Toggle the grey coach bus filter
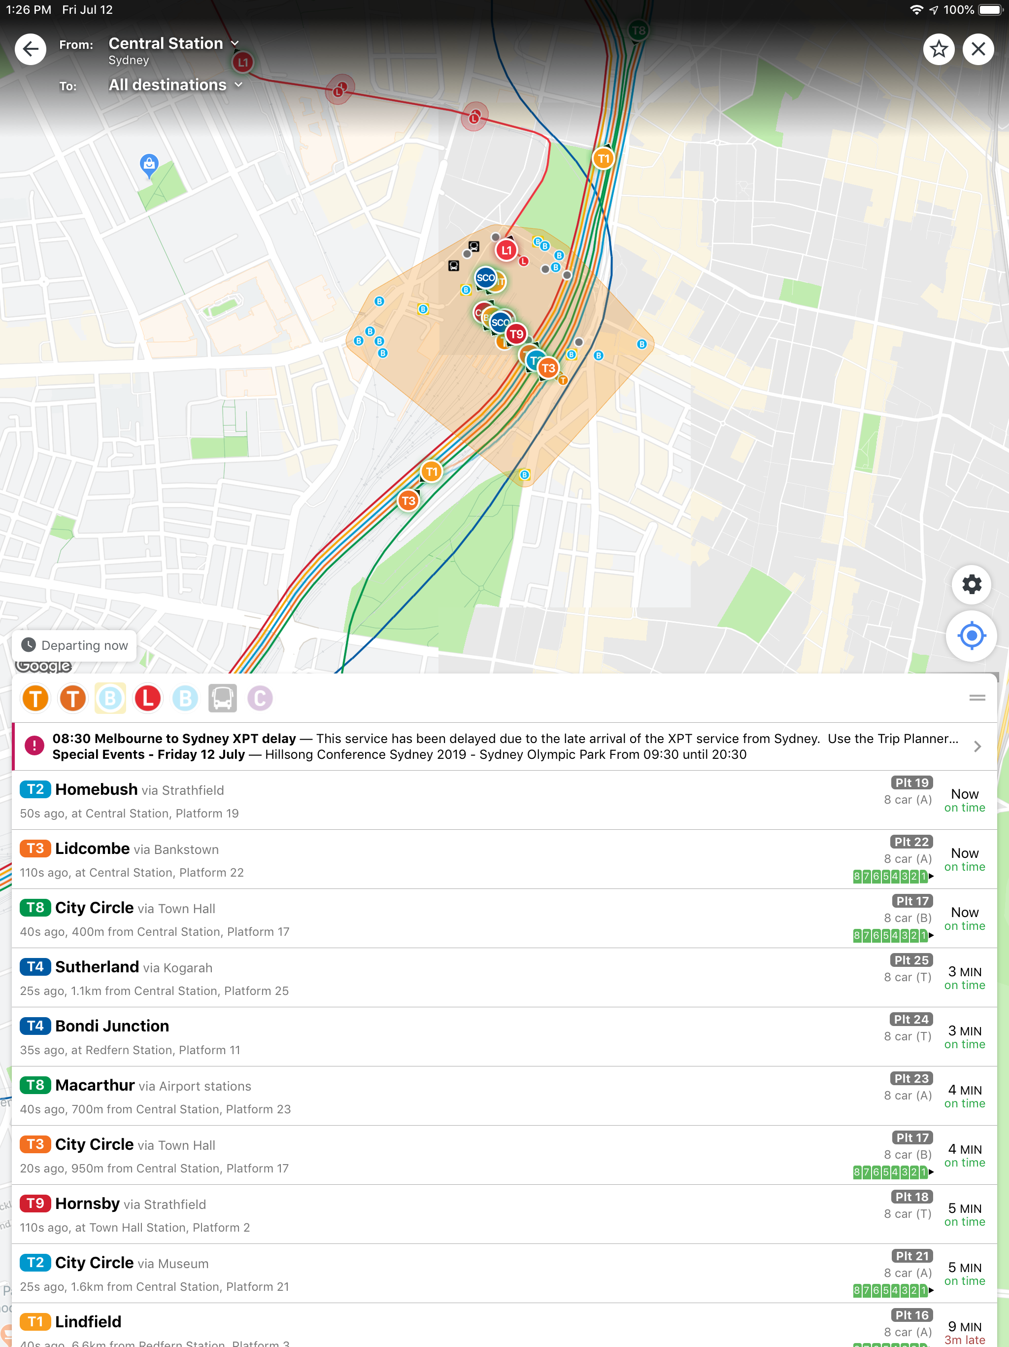This screenshot has width=1009, height=1347. [222, 699]
